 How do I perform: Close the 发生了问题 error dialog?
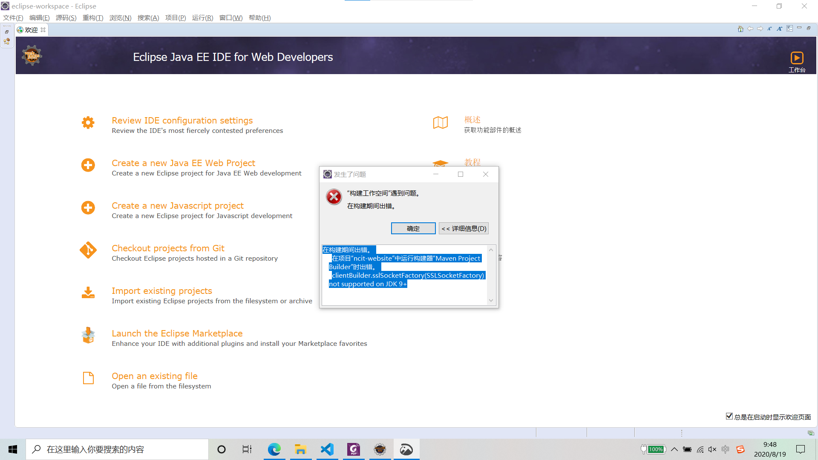click(486, 174)
